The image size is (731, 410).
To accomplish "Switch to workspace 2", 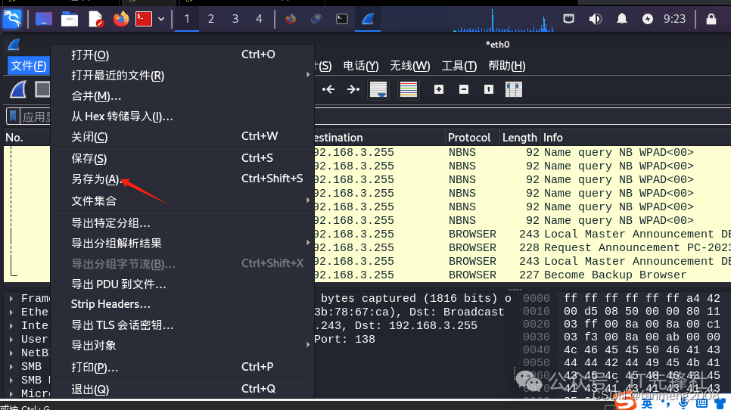I will point(211,19).
